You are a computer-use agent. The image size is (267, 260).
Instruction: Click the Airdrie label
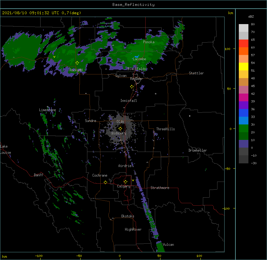pos(125,166)
